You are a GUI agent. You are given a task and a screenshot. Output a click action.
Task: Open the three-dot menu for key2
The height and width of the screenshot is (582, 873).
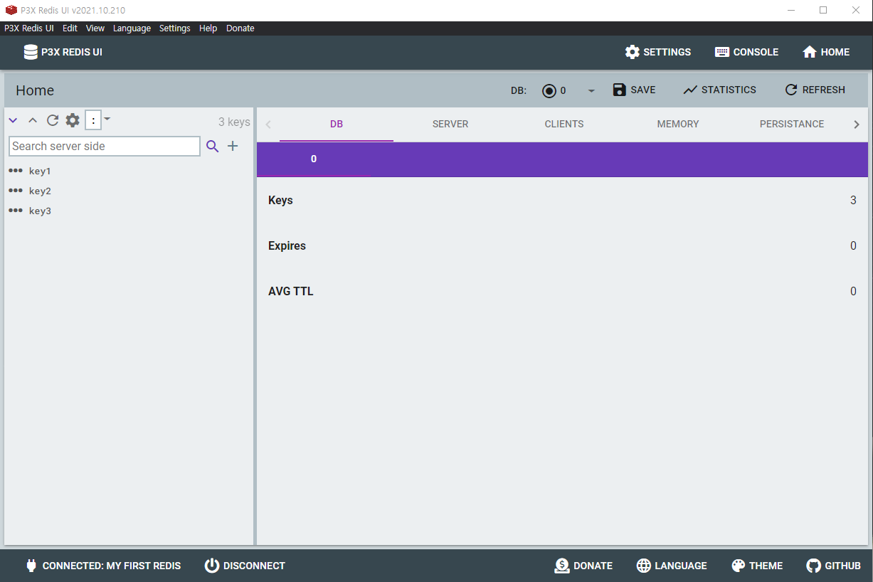(x=16, y=191)
